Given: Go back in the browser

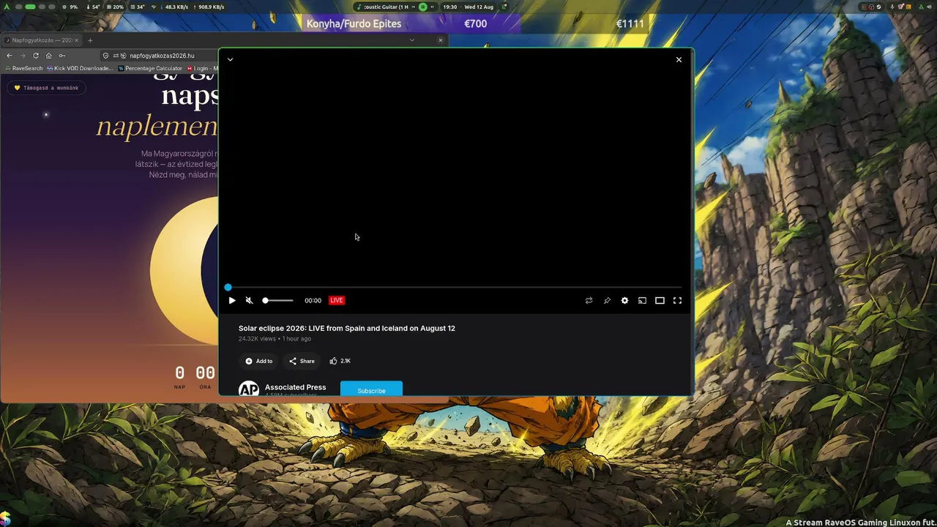Looking at the screenshot, I should 10,56.
